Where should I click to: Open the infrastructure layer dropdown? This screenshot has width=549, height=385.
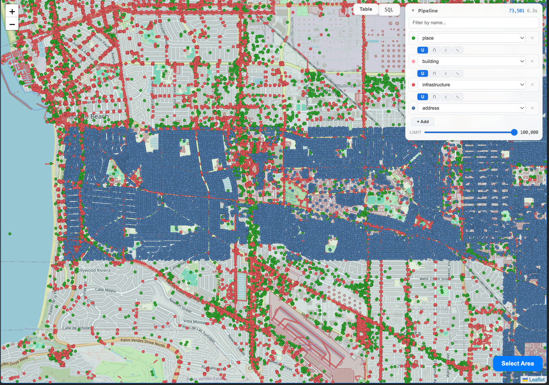click(x=472, y=85)
